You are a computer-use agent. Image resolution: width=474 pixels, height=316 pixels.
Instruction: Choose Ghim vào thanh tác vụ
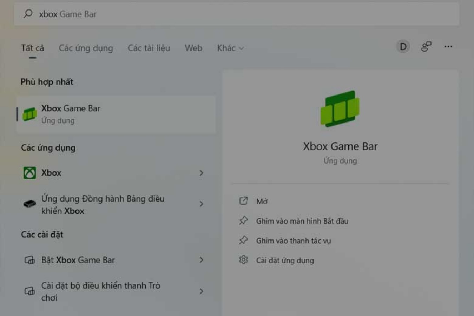click(x=293, y=241)
